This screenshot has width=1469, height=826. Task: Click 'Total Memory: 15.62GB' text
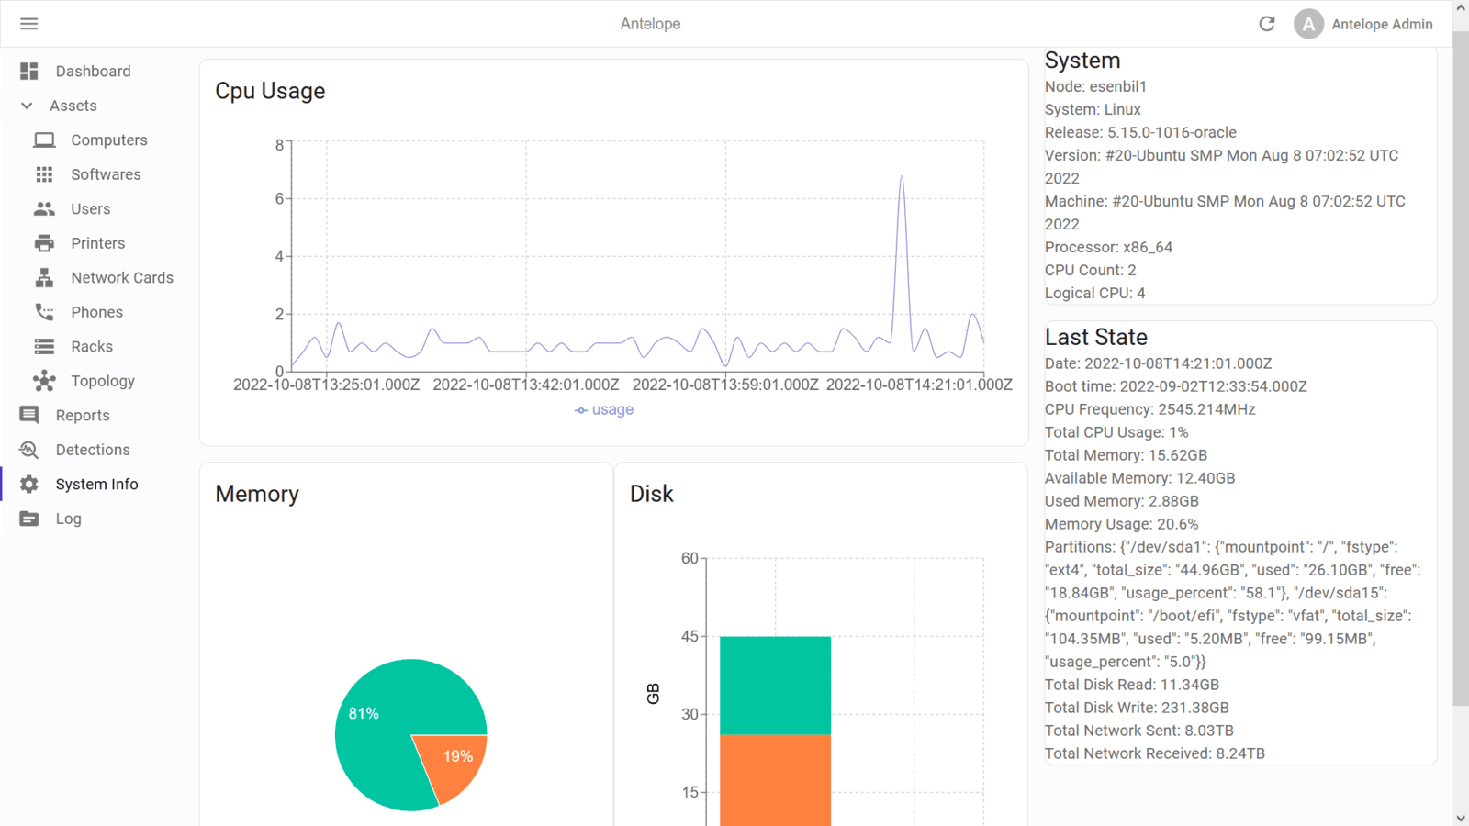(x=1126, y=455)
